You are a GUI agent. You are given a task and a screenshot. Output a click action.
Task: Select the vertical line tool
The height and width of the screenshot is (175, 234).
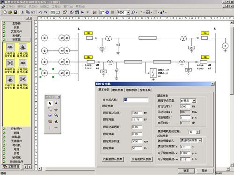coord(50,128)
